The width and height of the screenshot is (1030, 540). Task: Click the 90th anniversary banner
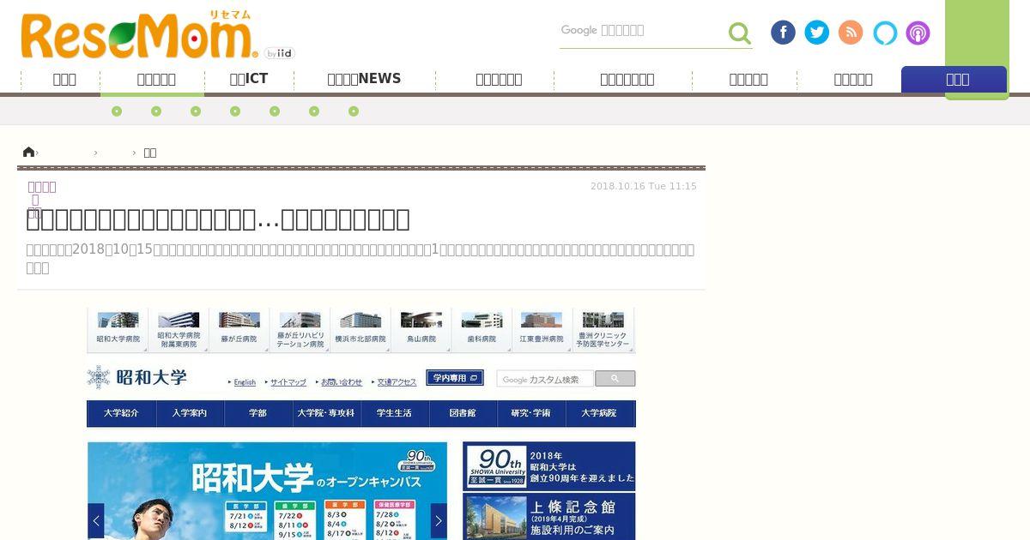(549, 466)
